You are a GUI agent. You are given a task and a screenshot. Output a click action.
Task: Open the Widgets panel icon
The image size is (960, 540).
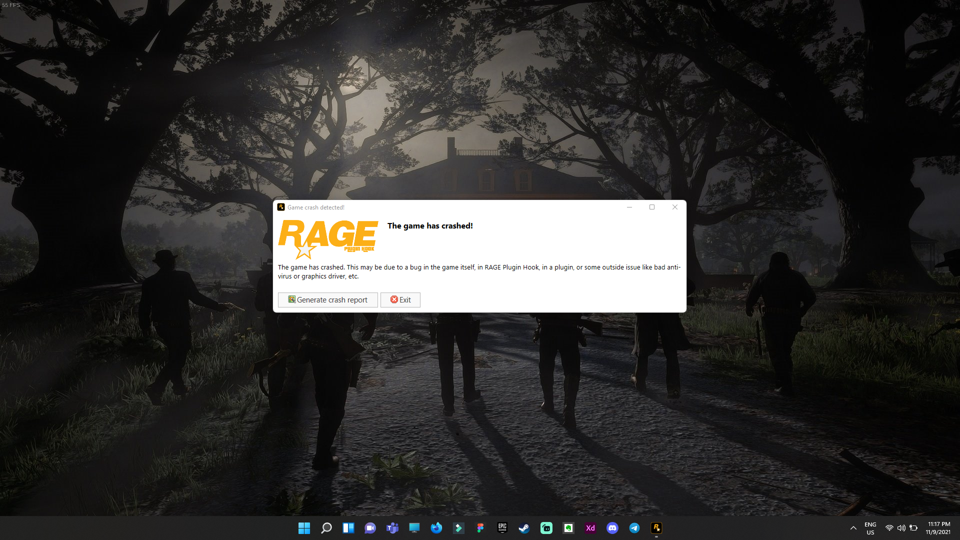click(x=348, y=528)
